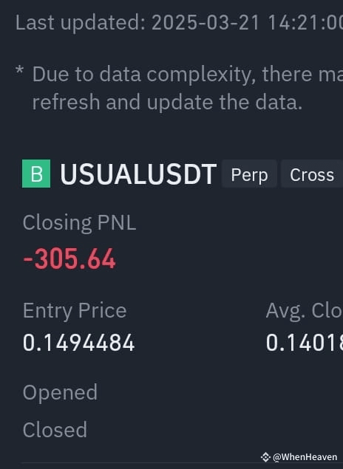Select the Cross margin tag
The width and height of the screenshot is (343, 469).
(x=312, y=175)
